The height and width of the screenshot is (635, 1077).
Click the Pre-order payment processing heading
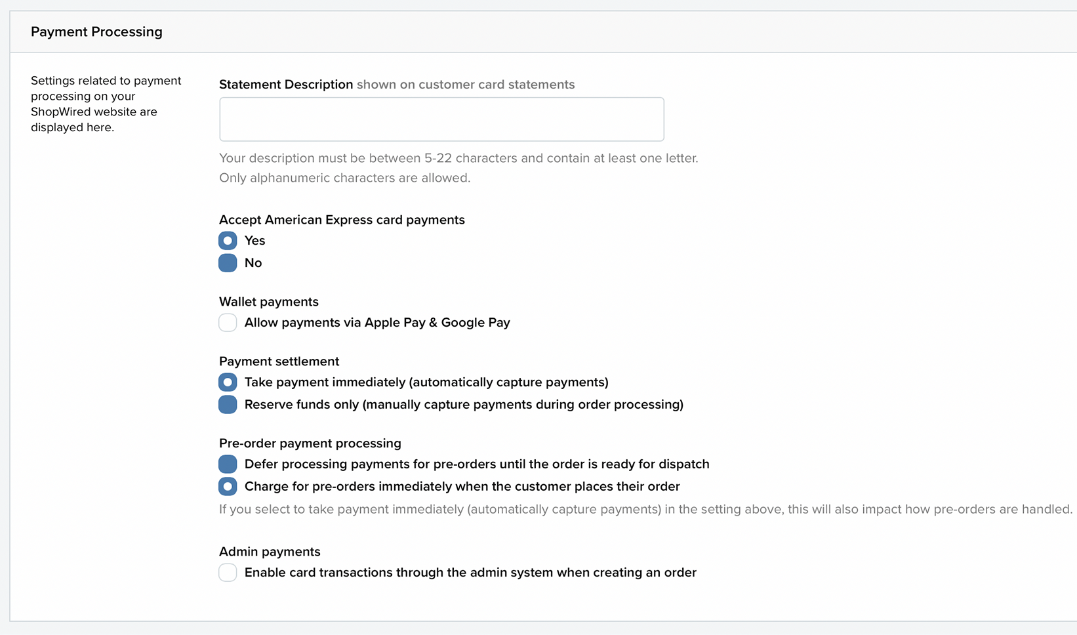pos(310,443)
